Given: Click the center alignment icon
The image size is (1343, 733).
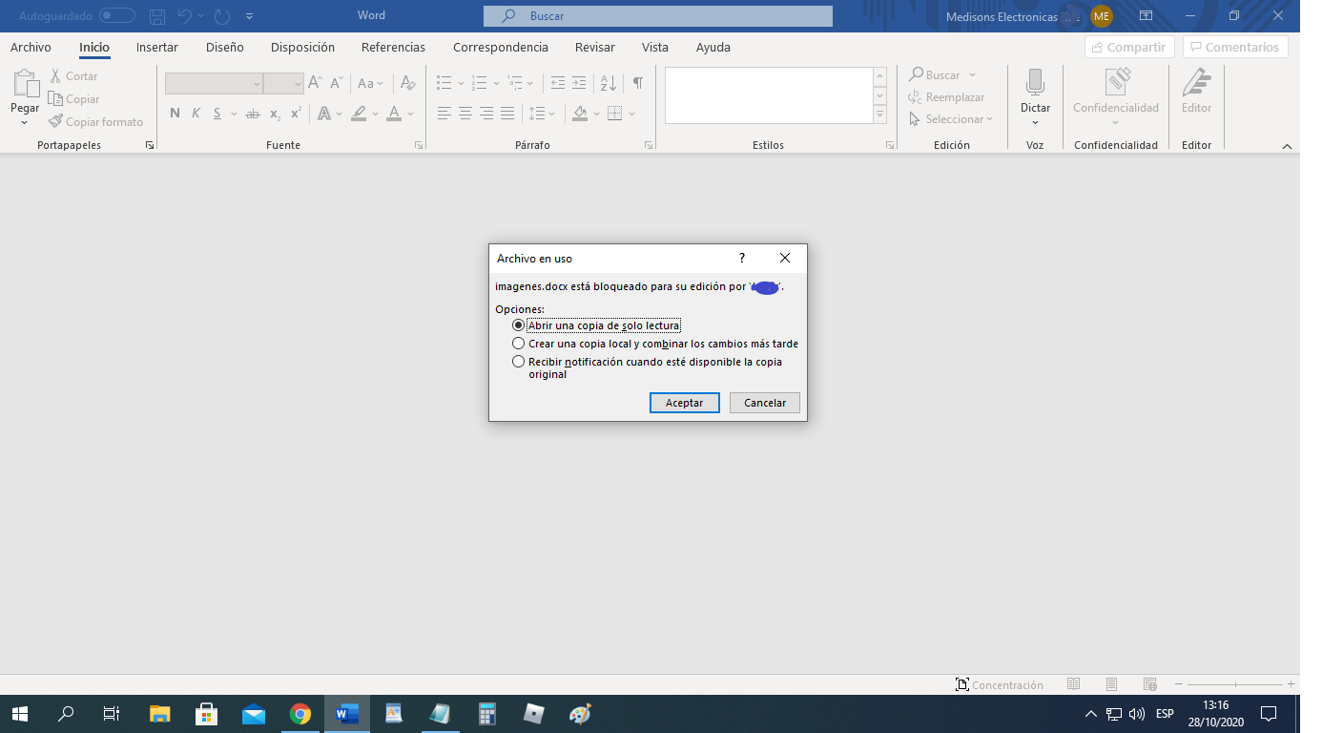Looking at the screenshot, I should click(465, 114).
